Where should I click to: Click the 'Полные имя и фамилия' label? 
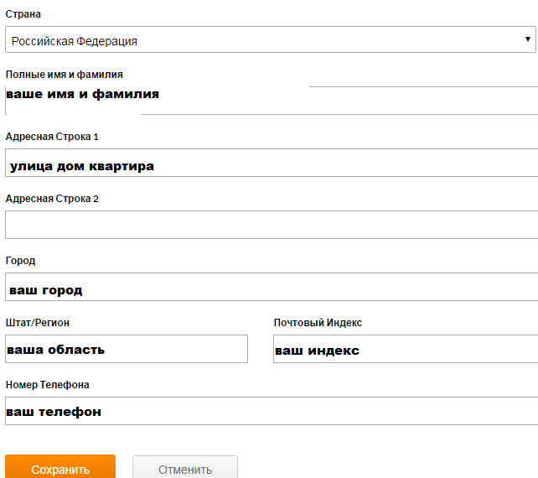tap(65, 75)
